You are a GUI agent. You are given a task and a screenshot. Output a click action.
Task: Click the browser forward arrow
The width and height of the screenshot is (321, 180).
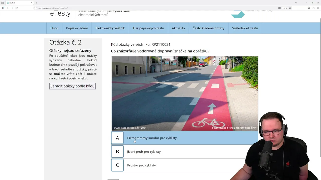pos(12,8)
